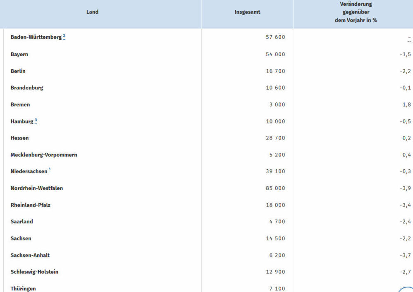Click the 'Thüringen' row label
Image resolution: width=413 pixels, height=292 pixels.
tap(23, 289)
